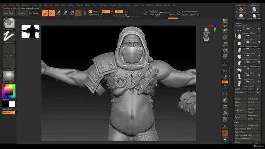Select the Sphere3D tool thumbnail
Image resolution: width=265 pixels, height=149 pixels.
tap(241, 17)
